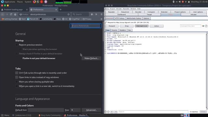Click Parrot logo Applications icon
The height and width of the screenshot is (117, 208).
[2, 2]
